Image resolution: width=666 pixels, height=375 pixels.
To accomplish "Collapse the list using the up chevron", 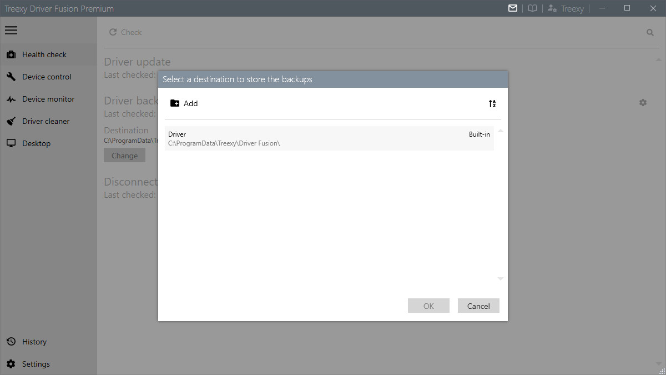I will point(500,130).
